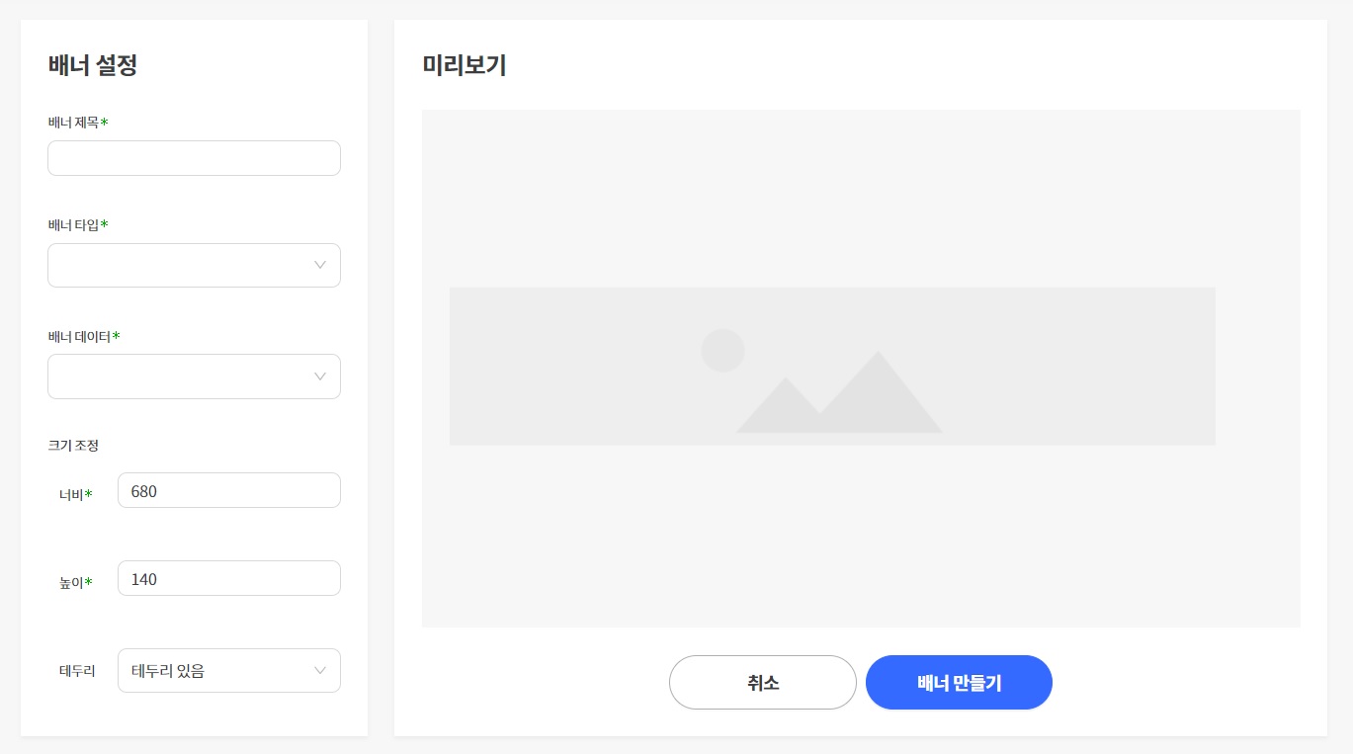The height and width of the screenshot is (754, 1353).
Task: Click the 배너 데이터 dropdown chevron icon
Action: pyautogui.click(x=319, y=377)
